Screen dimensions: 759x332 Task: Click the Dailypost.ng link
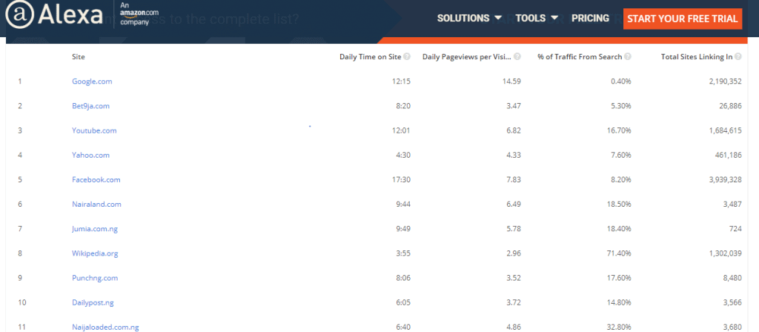[93, 303]
